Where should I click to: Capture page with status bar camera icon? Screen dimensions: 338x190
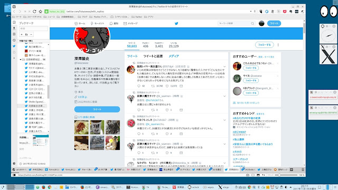pos(248,175)
